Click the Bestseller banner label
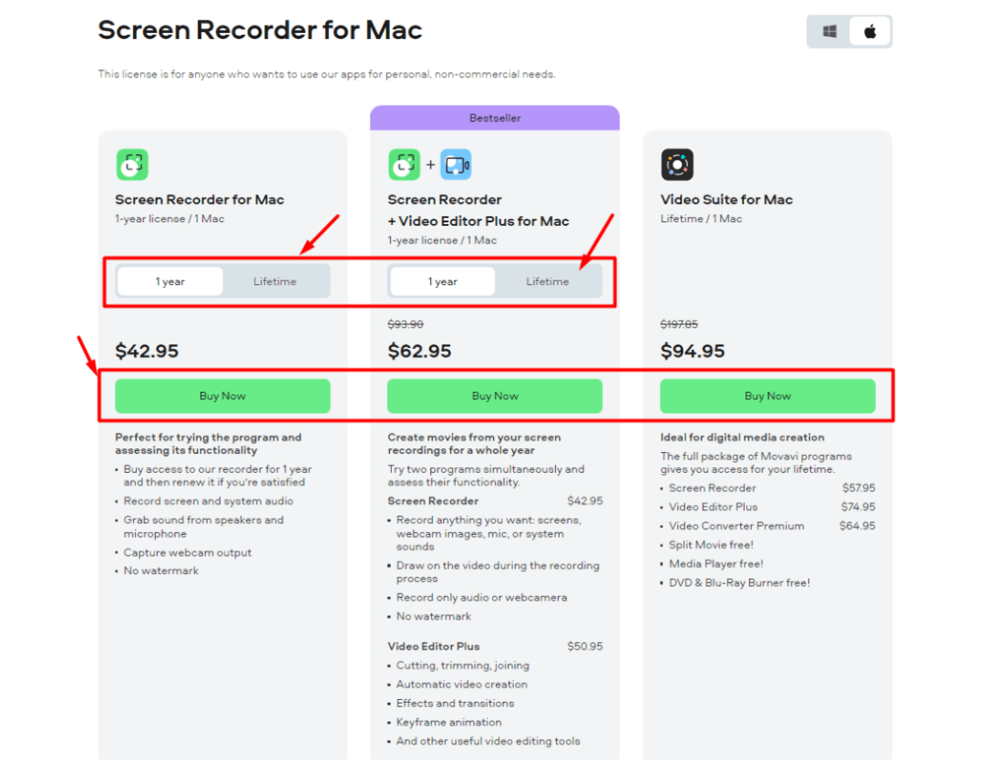 click(x=495, y=118)
